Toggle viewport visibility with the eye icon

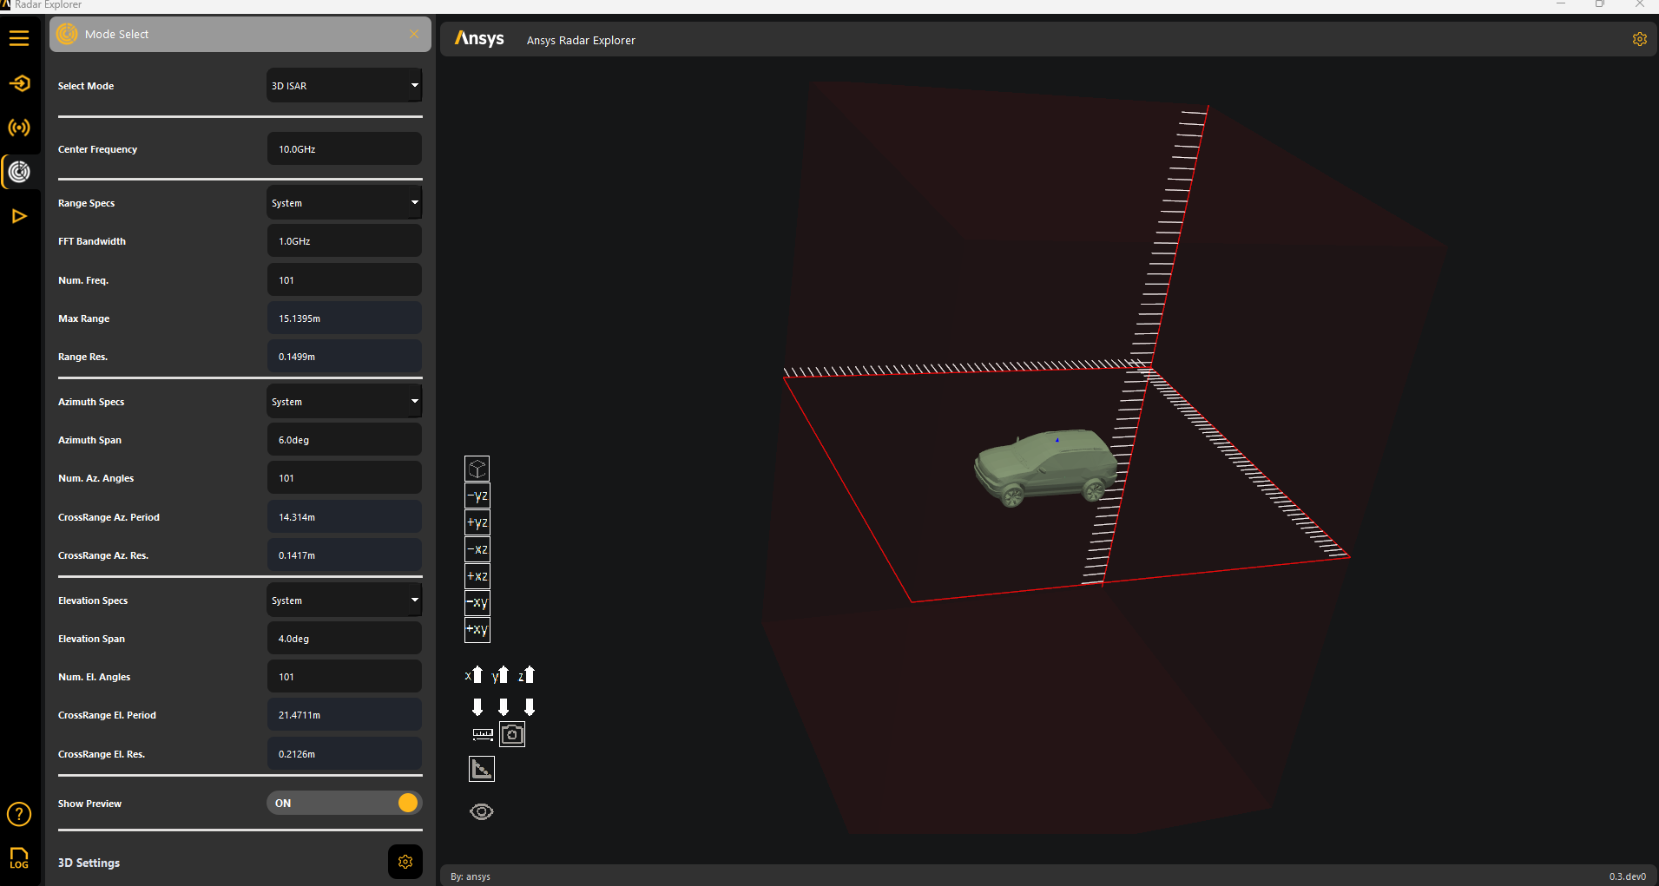click(482, 811)
